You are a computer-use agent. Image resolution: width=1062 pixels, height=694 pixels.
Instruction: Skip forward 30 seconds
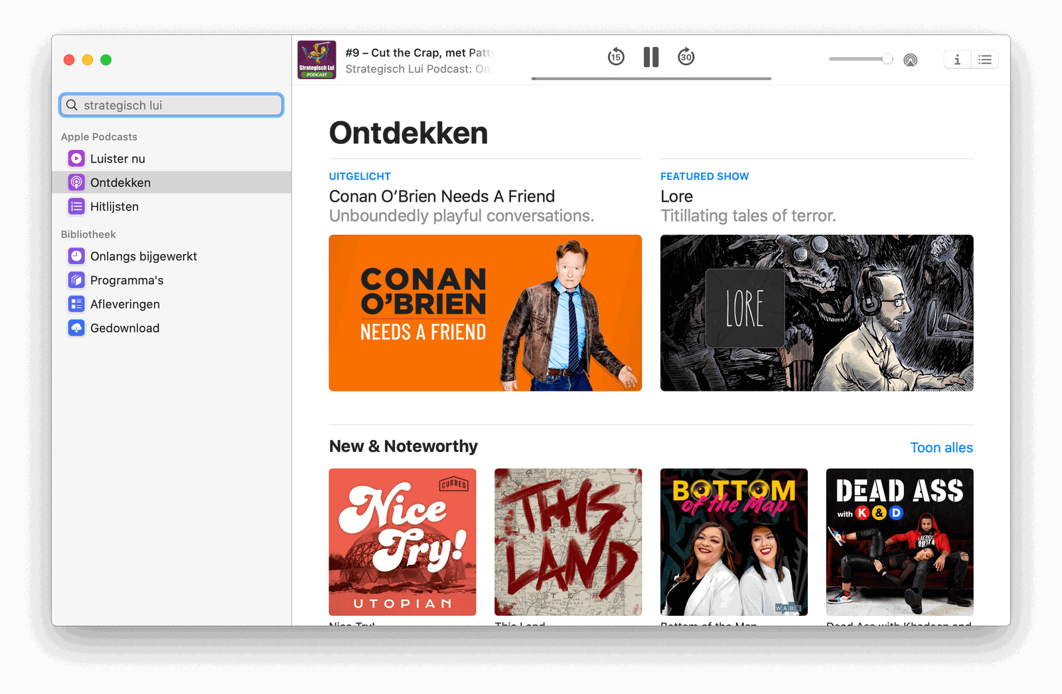click(686, 57)
